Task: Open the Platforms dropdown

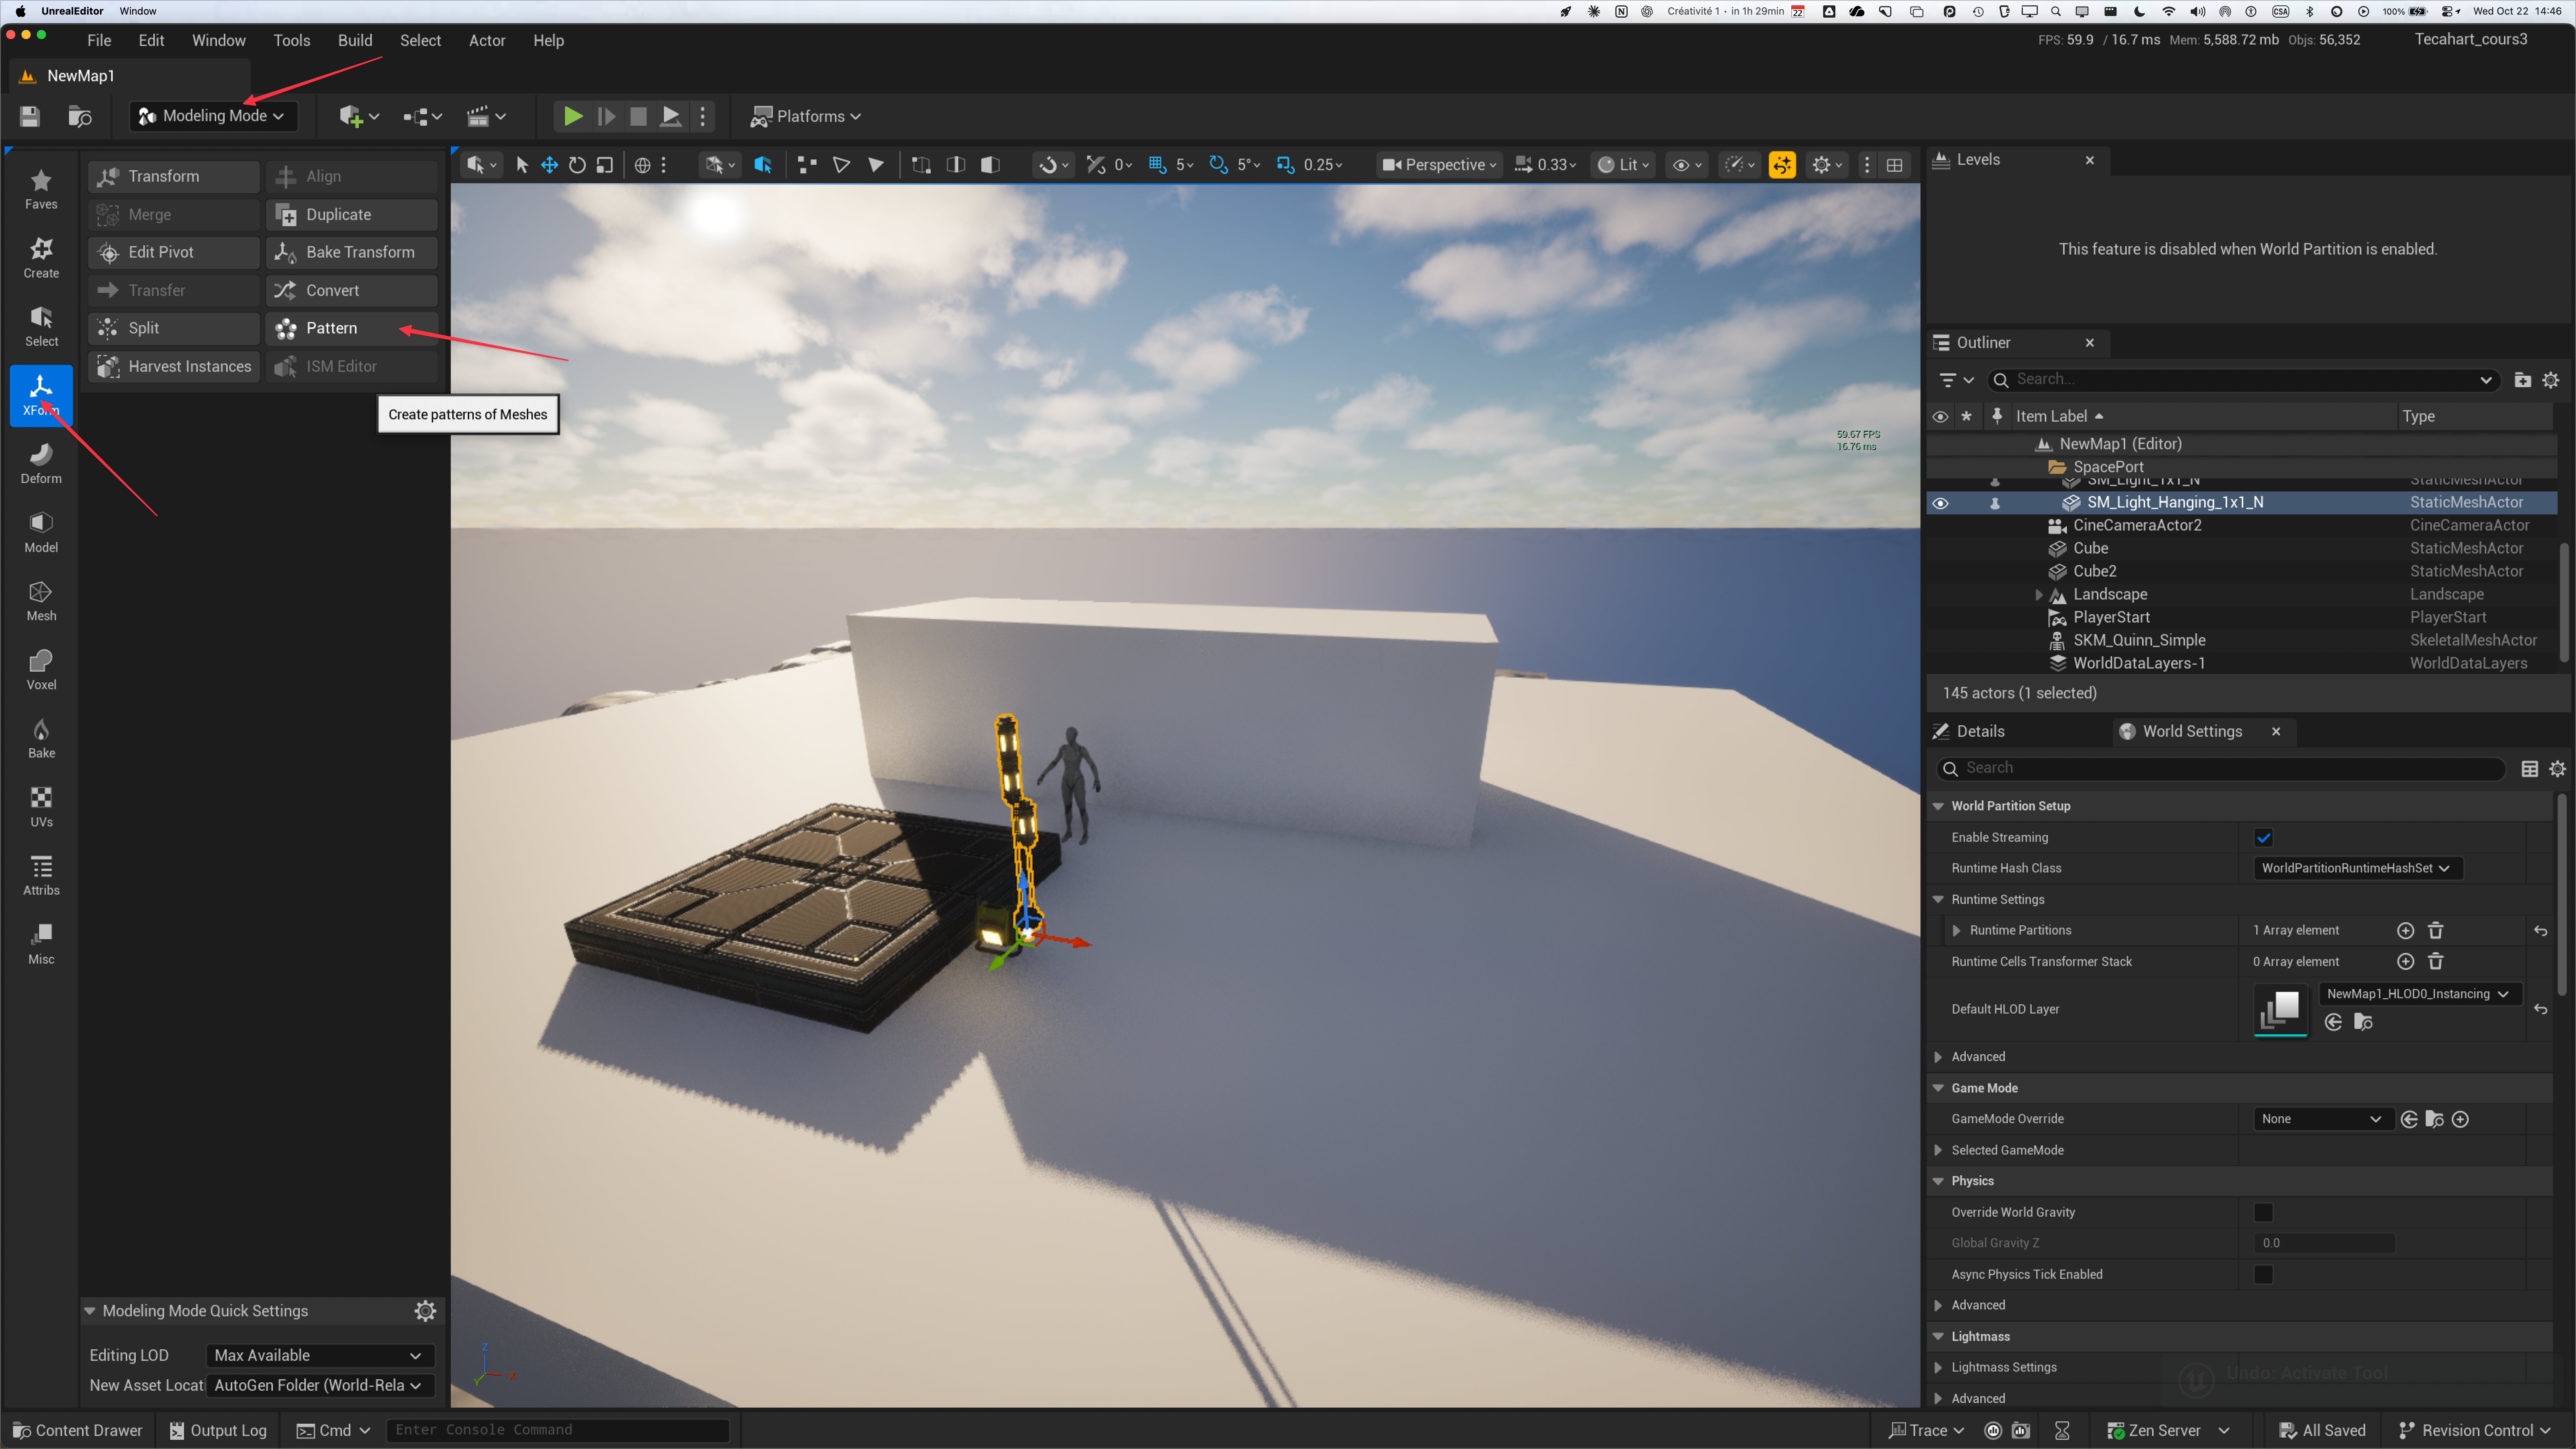Action: point(806,116)
